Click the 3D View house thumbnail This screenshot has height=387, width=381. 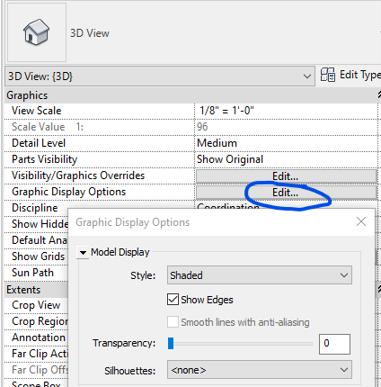[37, 32]
